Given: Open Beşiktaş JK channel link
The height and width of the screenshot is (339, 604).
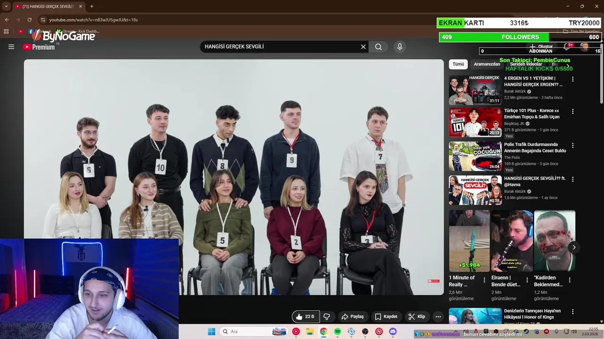Looking at the screenshot, I should tap(514, 124).
